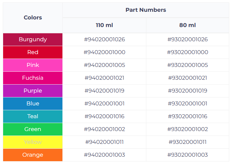This screenshot has height=165, width=232.
Task: Select the Blue color cell
Action: point(33,104)
